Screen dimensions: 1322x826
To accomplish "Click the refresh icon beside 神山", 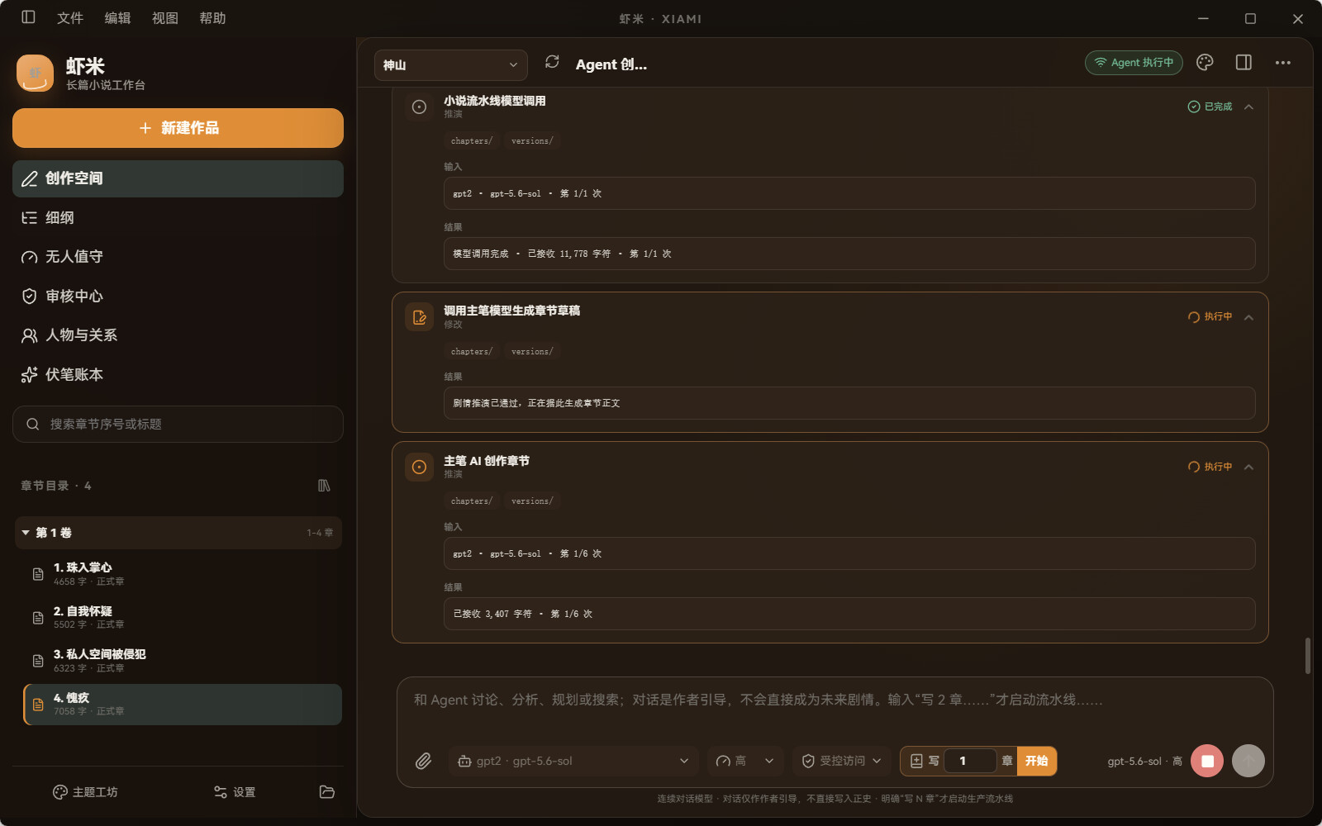I will click(552, 62).
